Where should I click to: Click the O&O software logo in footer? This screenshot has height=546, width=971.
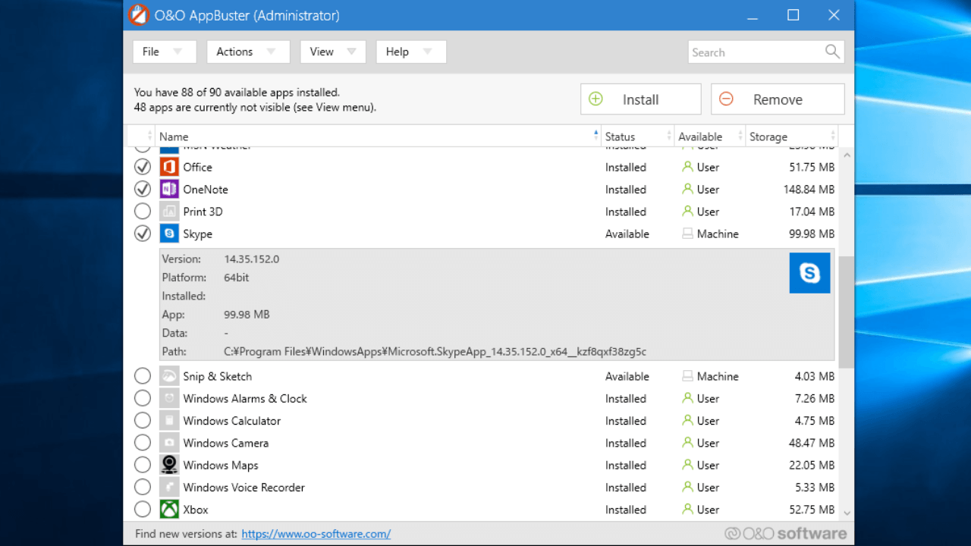(x=786, y=533)
